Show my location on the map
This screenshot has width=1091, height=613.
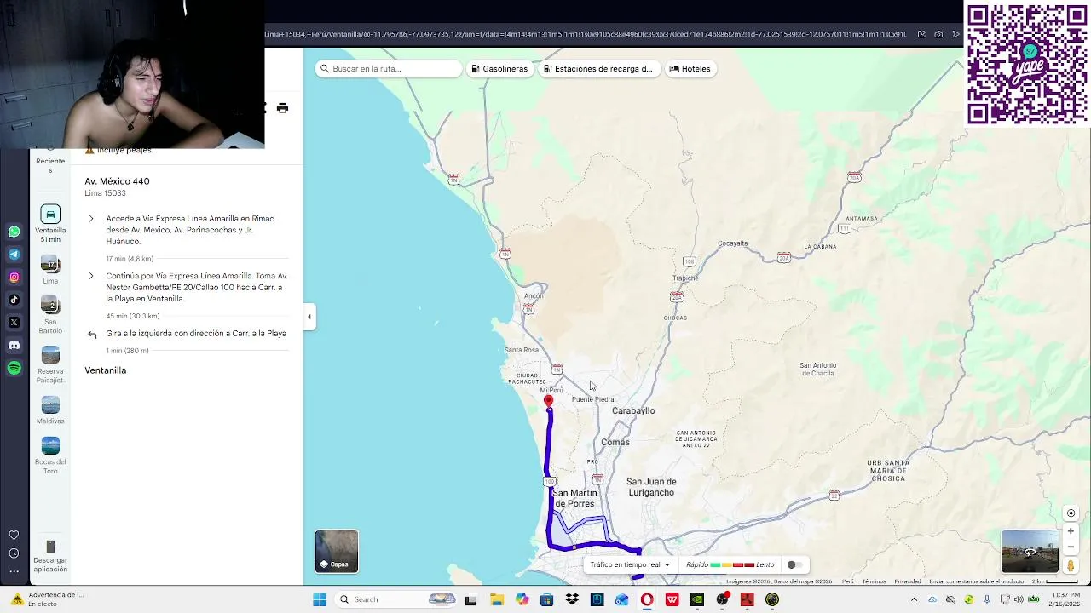(1071, 513)
